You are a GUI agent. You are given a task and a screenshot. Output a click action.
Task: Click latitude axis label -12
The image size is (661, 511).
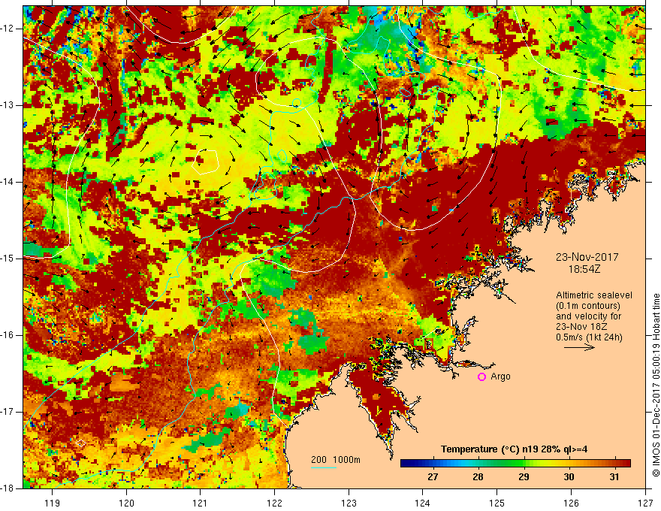click(x=8, y=29)
